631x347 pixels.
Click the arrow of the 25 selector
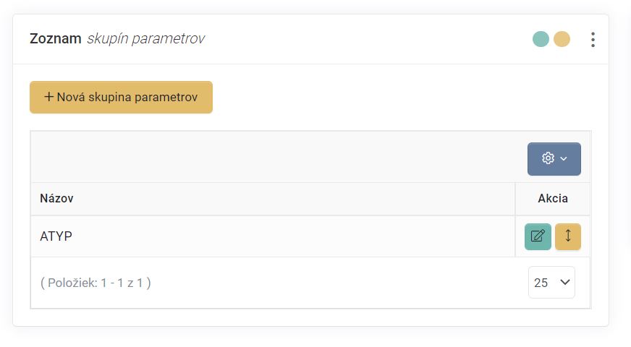(x=563, y=283)
